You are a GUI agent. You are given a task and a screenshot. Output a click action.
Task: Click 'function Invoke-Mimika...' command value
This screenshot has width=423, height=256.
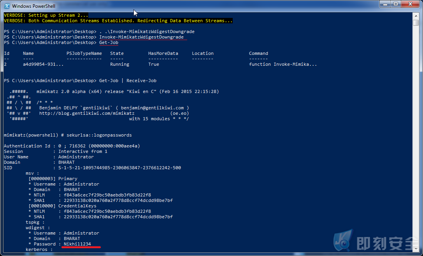tap(283, 64)
